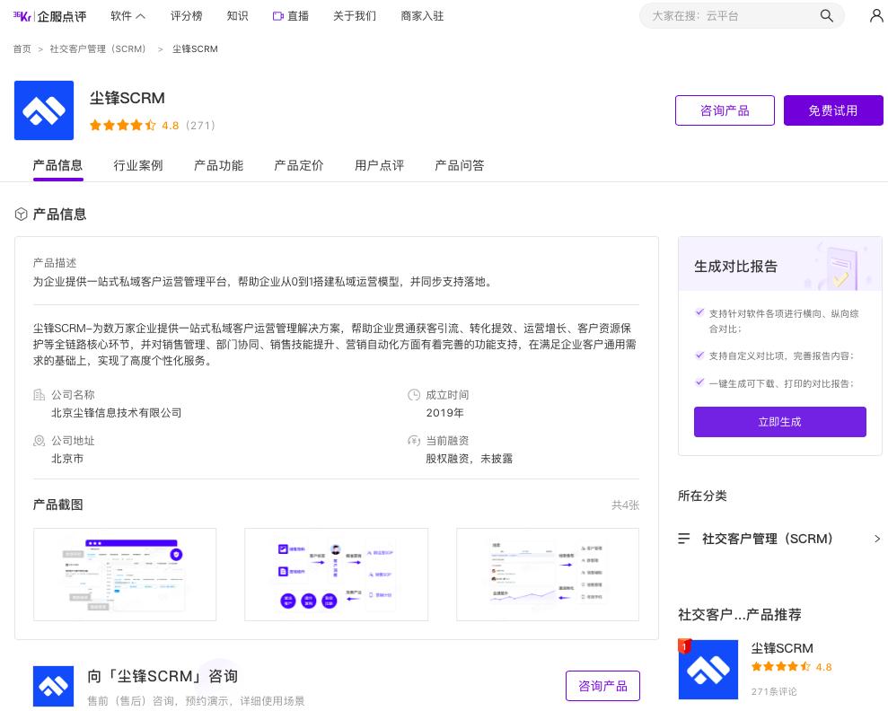The height and width of the screenshot is (711, 888).
Task: Type in the 大家在搜 search field
Action: [x=727, y=16]
